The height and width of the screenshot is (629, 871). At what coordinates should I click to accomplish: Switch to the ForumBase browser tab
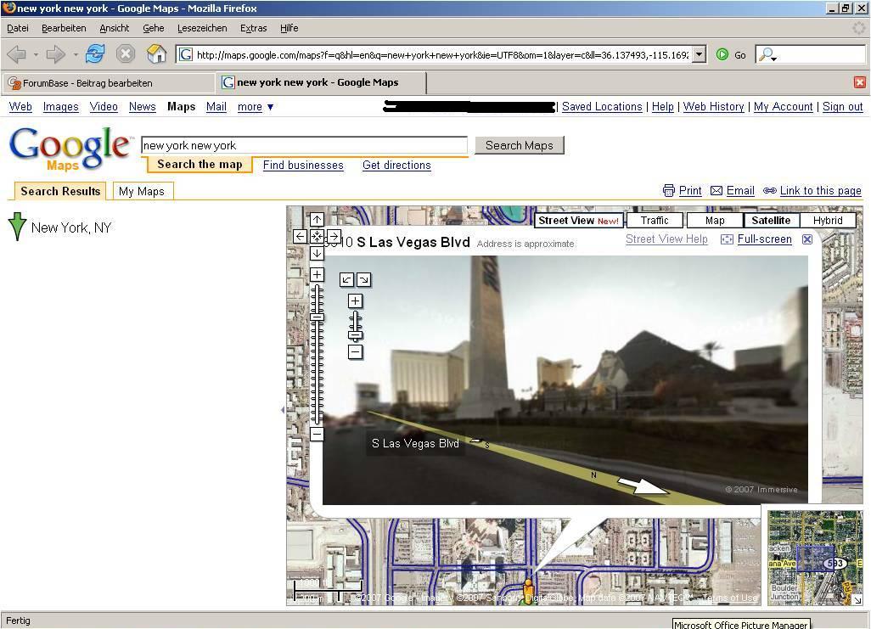pyautogui.click(x=108, y=83)
